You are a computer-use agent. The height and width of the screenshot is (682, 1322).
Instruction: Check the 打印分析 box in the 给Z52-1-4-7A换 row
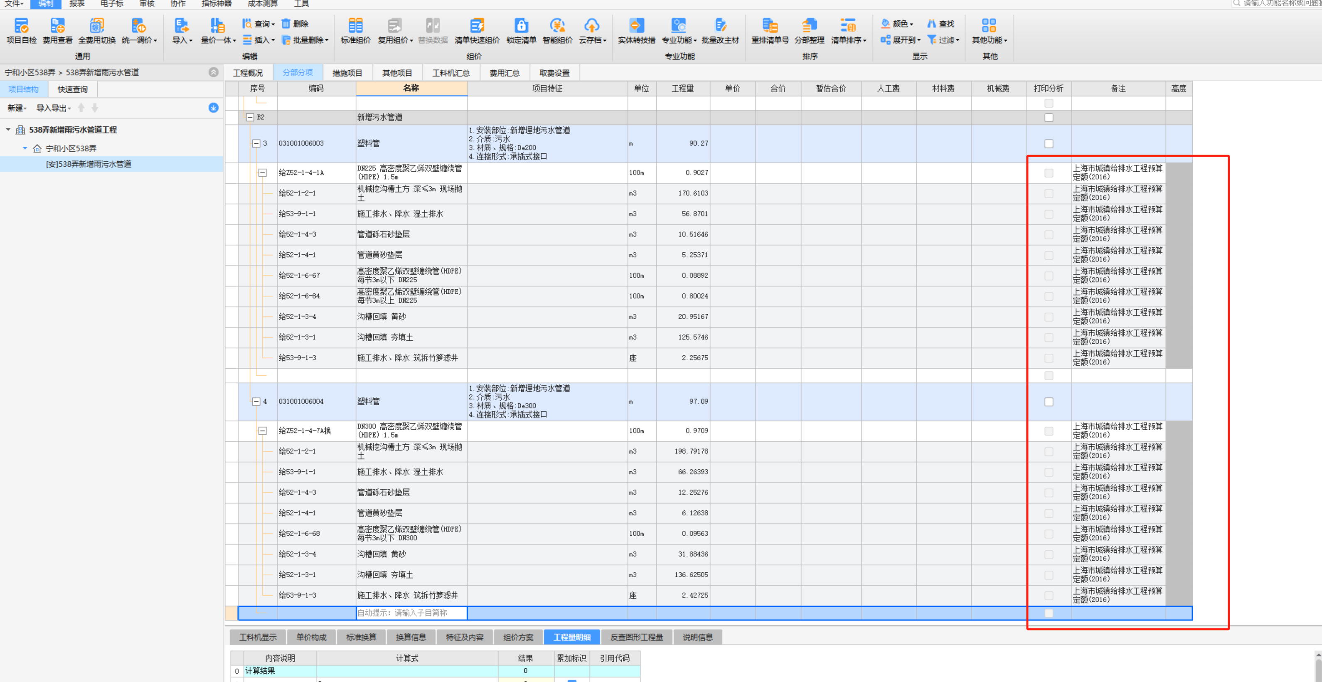click(1049, 431)
